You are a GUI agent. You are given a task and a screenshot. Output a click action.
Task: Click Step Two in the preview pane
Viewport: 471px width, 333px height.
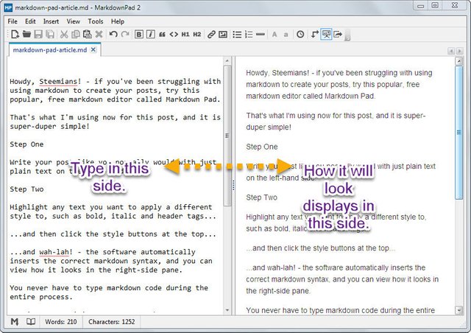click(262, 197)
